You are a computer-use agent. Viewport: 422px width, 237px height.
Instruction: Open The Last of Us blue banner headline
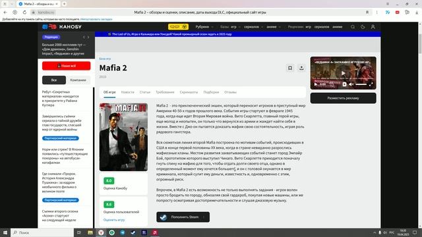pyautogui.click(x=171, y=34)
